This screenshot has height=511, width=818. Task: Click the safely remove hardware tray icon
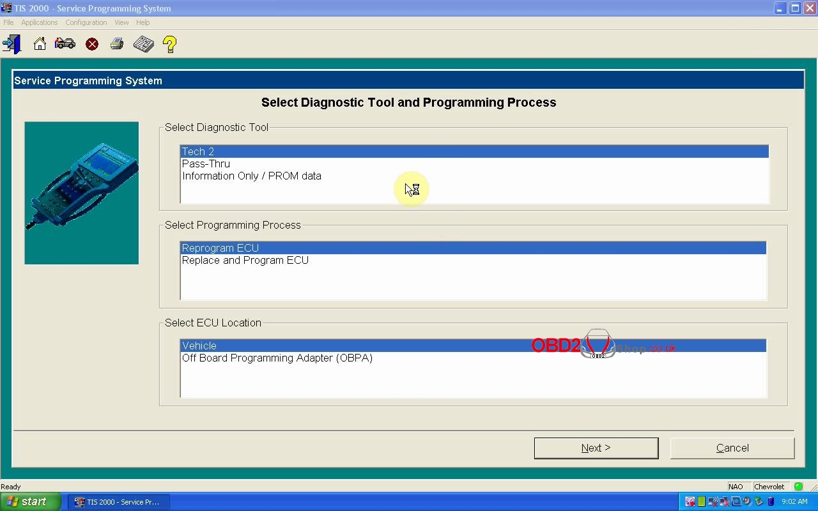pos(759,501)
